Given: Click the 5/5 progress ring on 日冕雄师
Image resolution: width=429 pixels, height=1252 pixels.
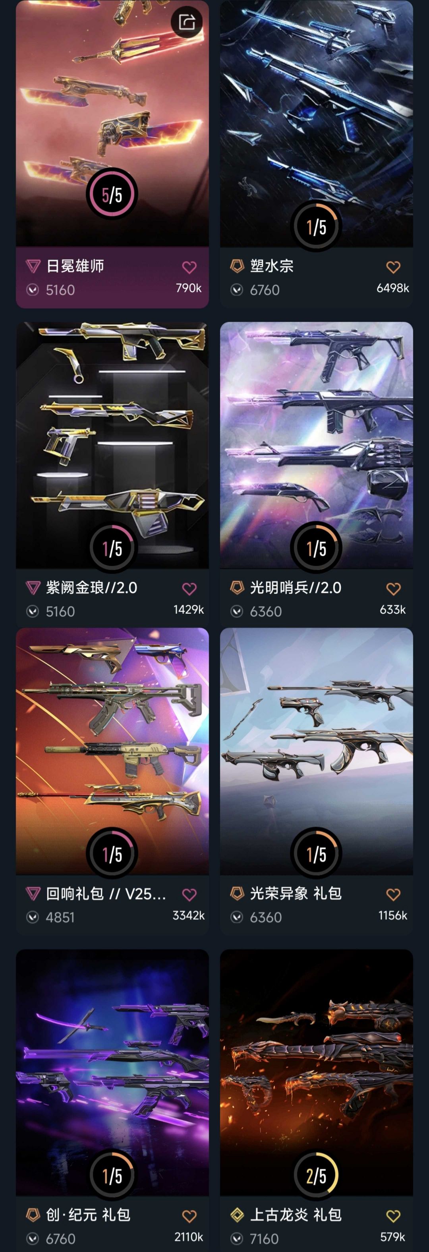Looking at the screenshot, I should click(x=112, y=194).
